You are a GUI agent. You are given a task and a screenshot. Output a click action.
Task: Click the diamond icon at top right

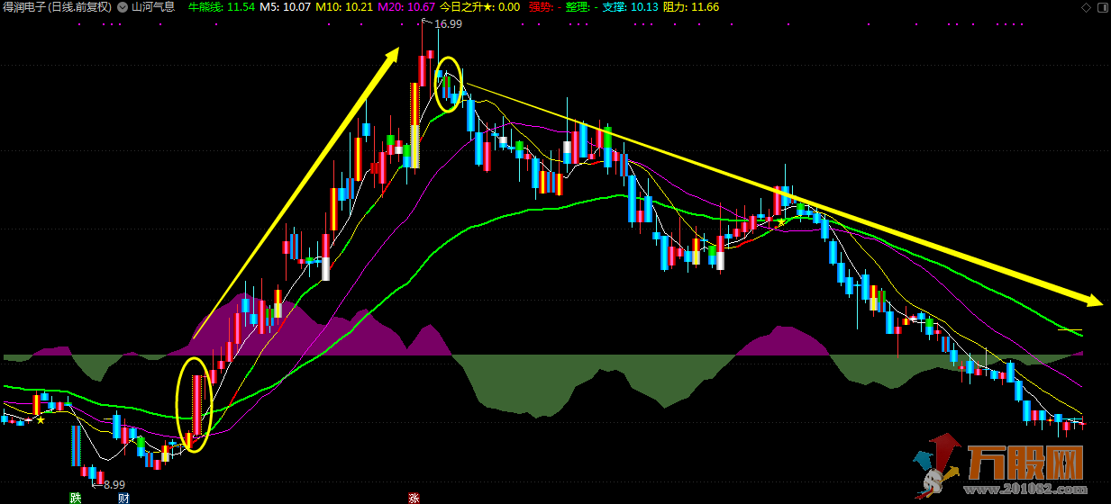tap(1086, 7)
